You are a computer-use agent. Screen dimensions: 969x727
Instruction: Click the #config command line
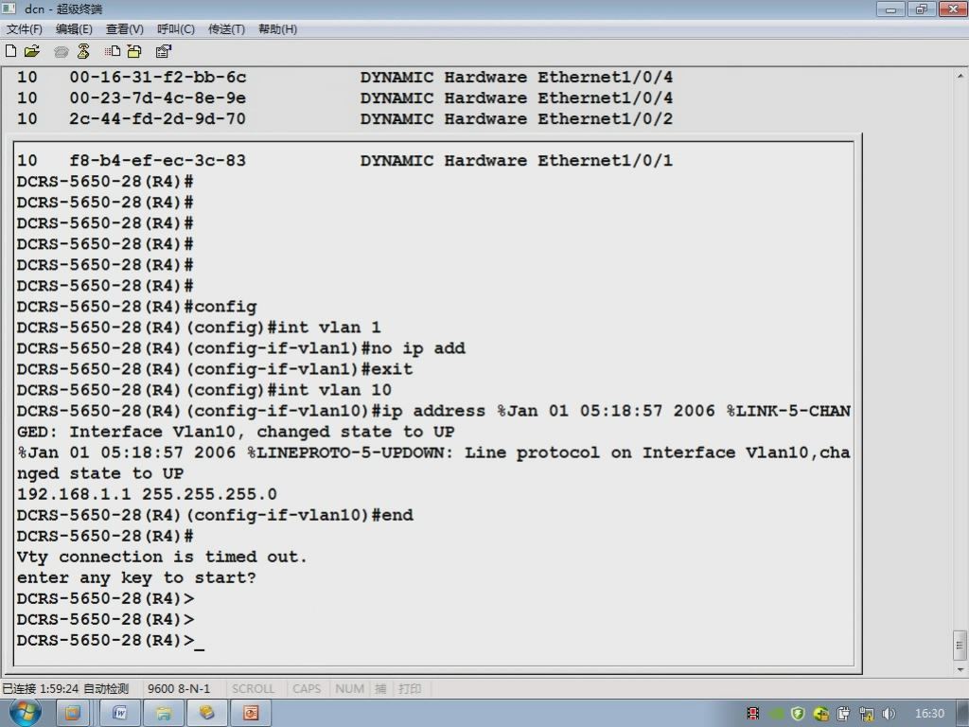point(136,307)
